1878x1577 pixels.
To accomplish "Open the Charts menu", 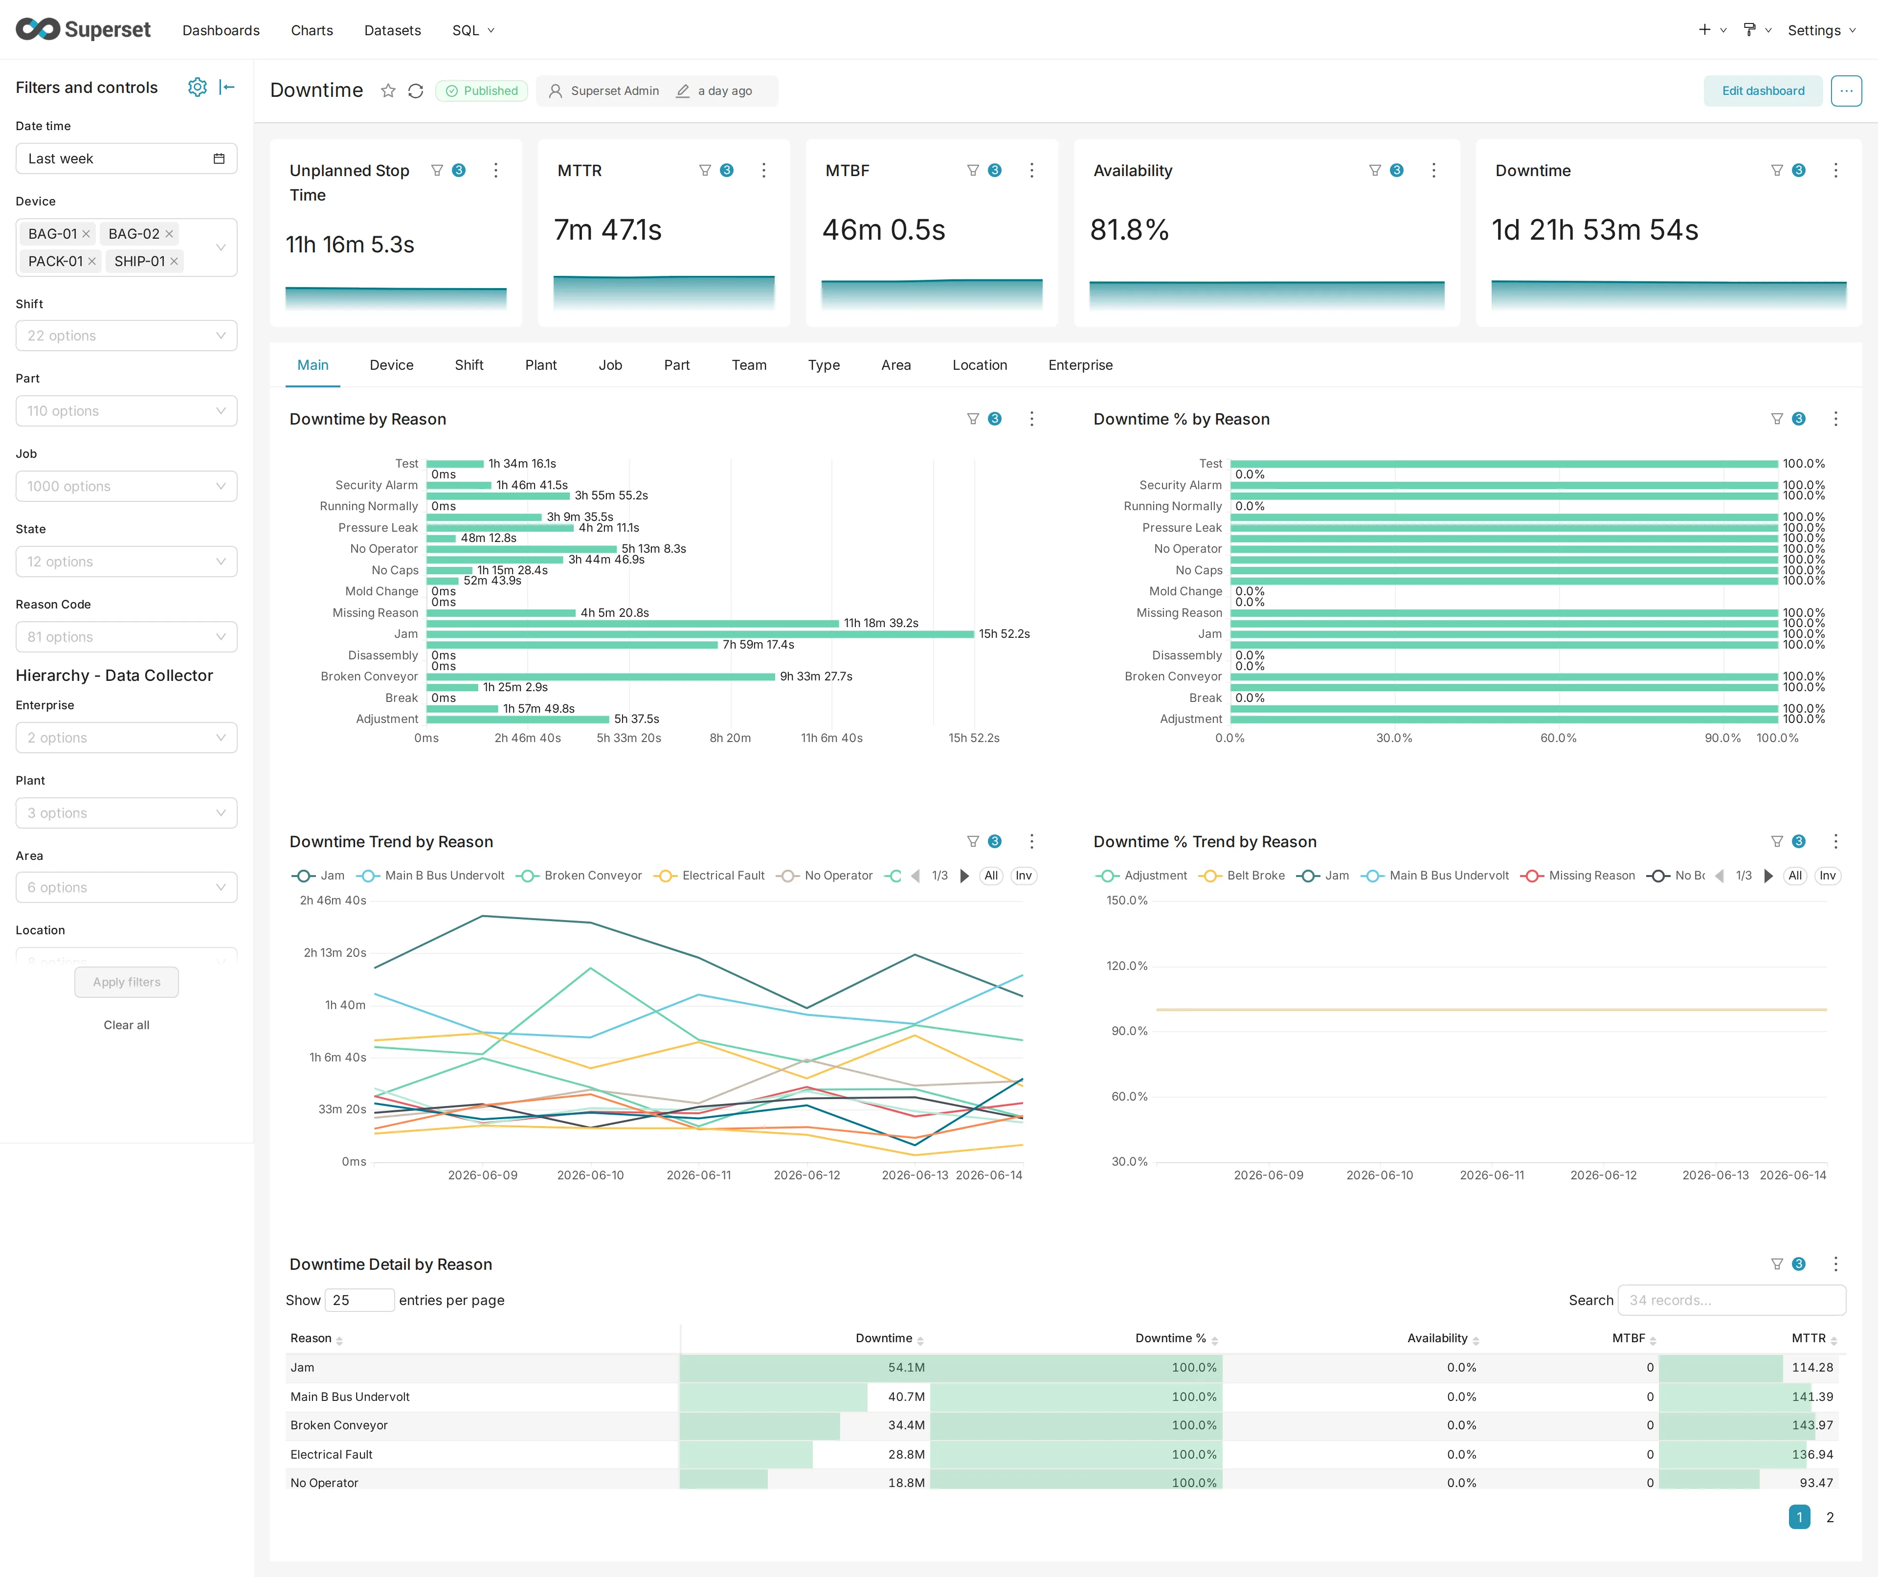I will click(x=311, y=29).
